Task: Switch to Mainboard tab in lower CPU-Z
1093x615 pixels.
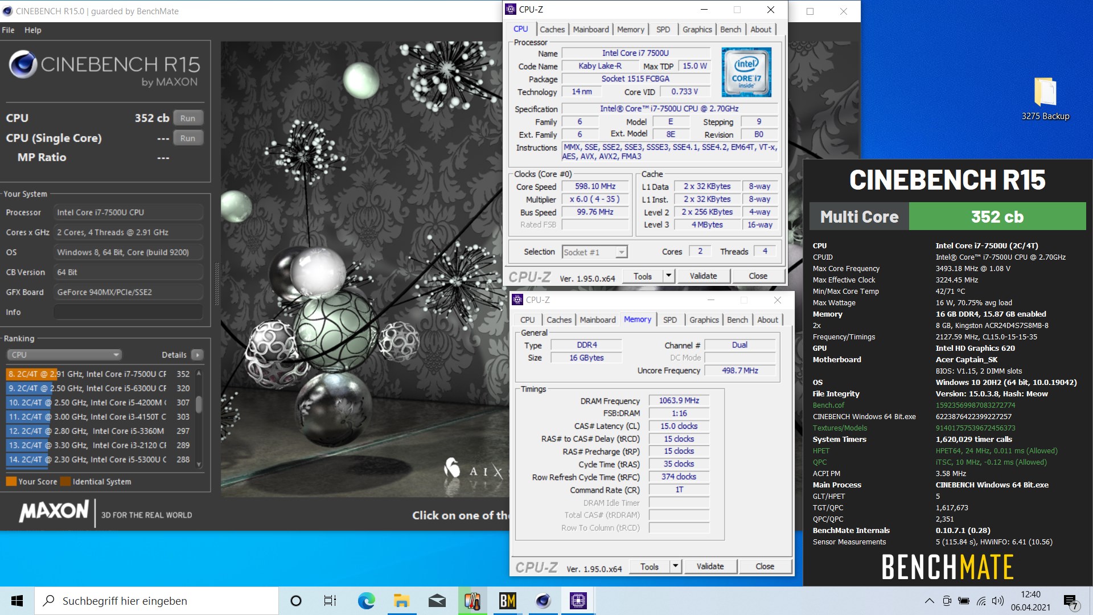Action: pos(598,320)
